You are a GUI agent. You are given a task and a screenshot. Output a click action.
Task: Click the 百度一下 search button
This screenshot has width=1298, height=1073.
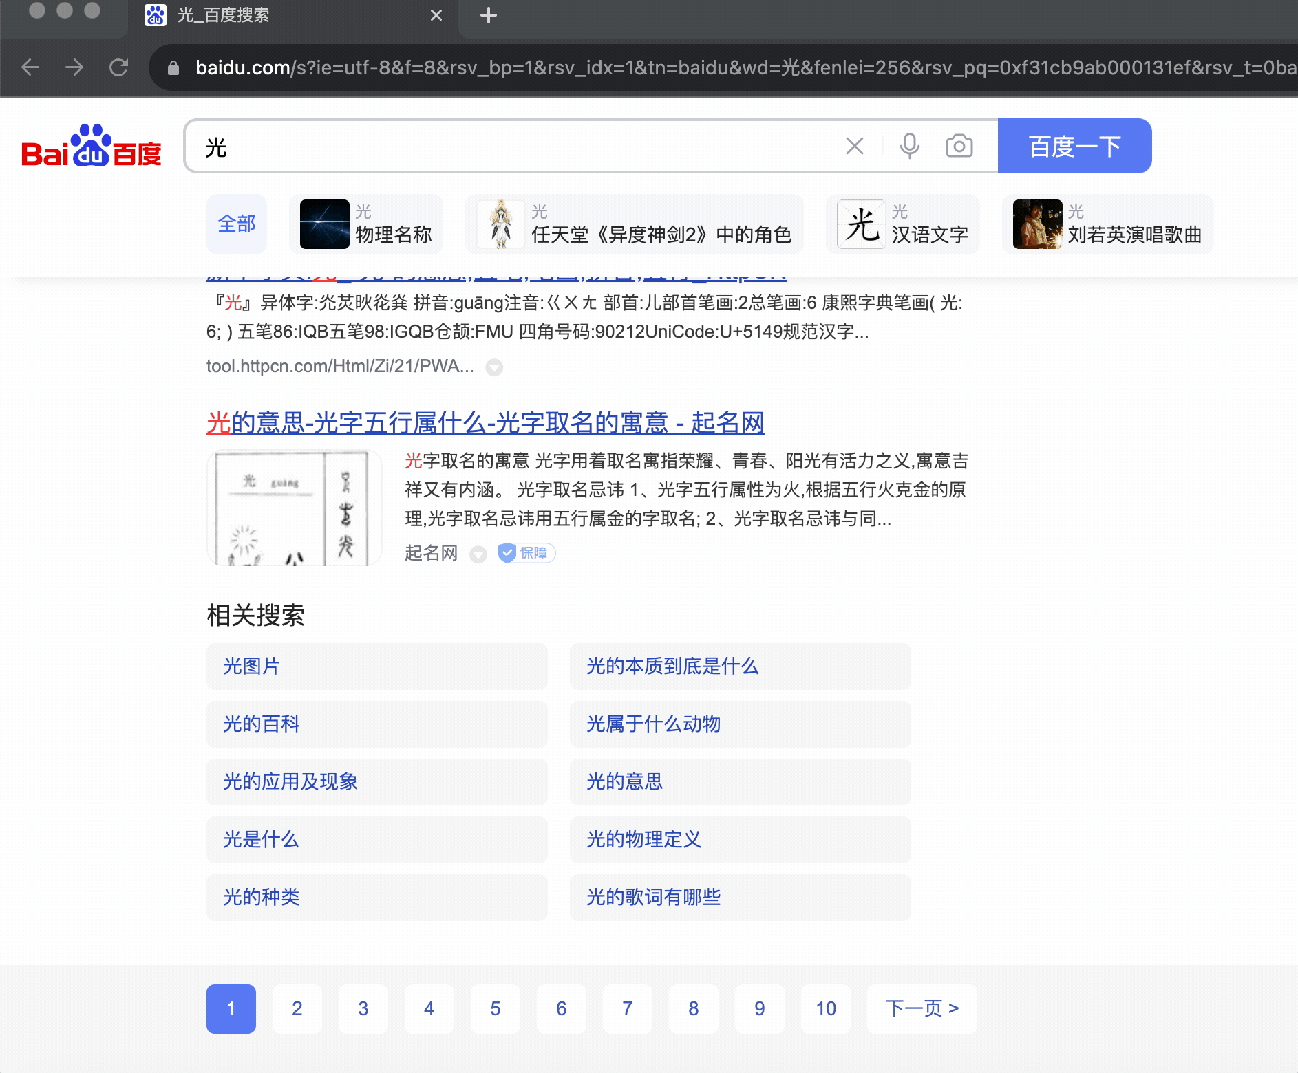click(x=1075, y=146)
